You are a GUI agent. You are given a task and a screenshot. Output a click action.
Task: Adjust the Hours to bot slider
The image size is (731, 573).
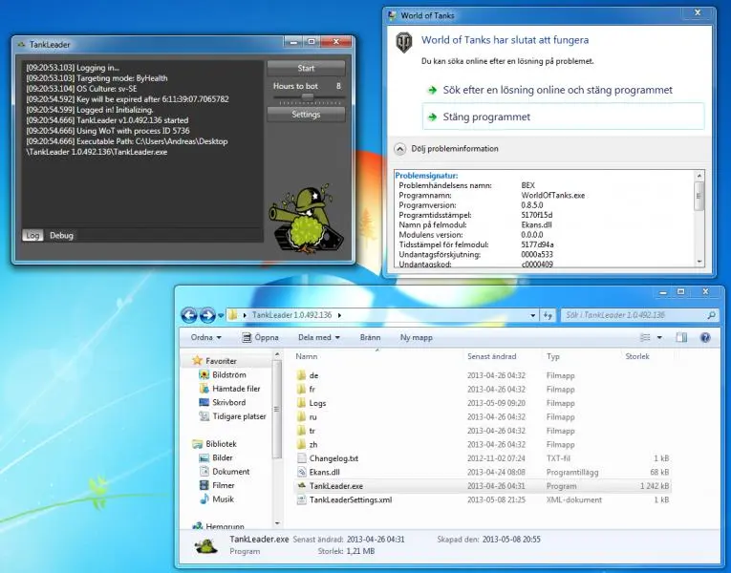308,96
